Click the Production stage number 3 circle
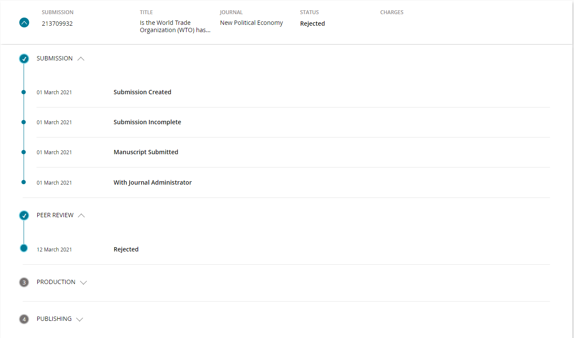The width and height of the screenshot is (574, 338). point(24,282)
